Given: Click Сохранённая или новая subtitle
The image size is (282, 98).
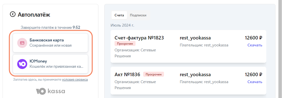Looking at the screenshot, I should (x=51, y=45).
